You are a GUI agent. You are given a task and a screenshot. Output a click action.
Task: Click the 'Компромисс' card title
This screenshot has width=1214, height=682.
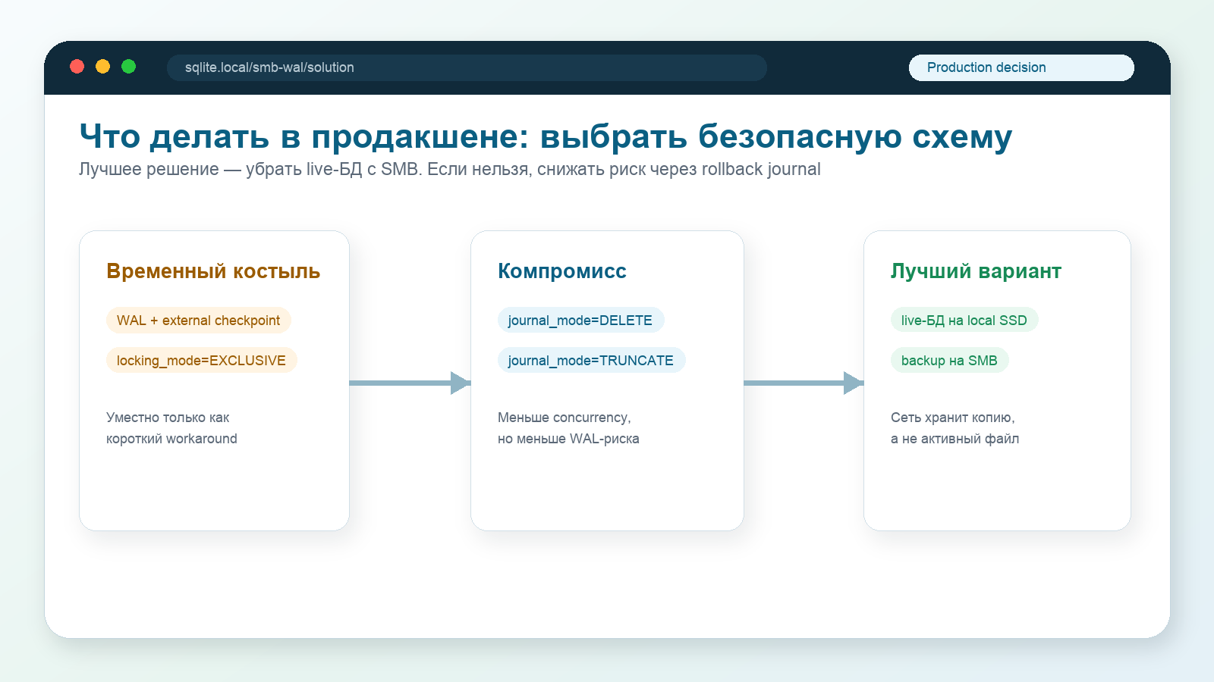click(562, 271)
